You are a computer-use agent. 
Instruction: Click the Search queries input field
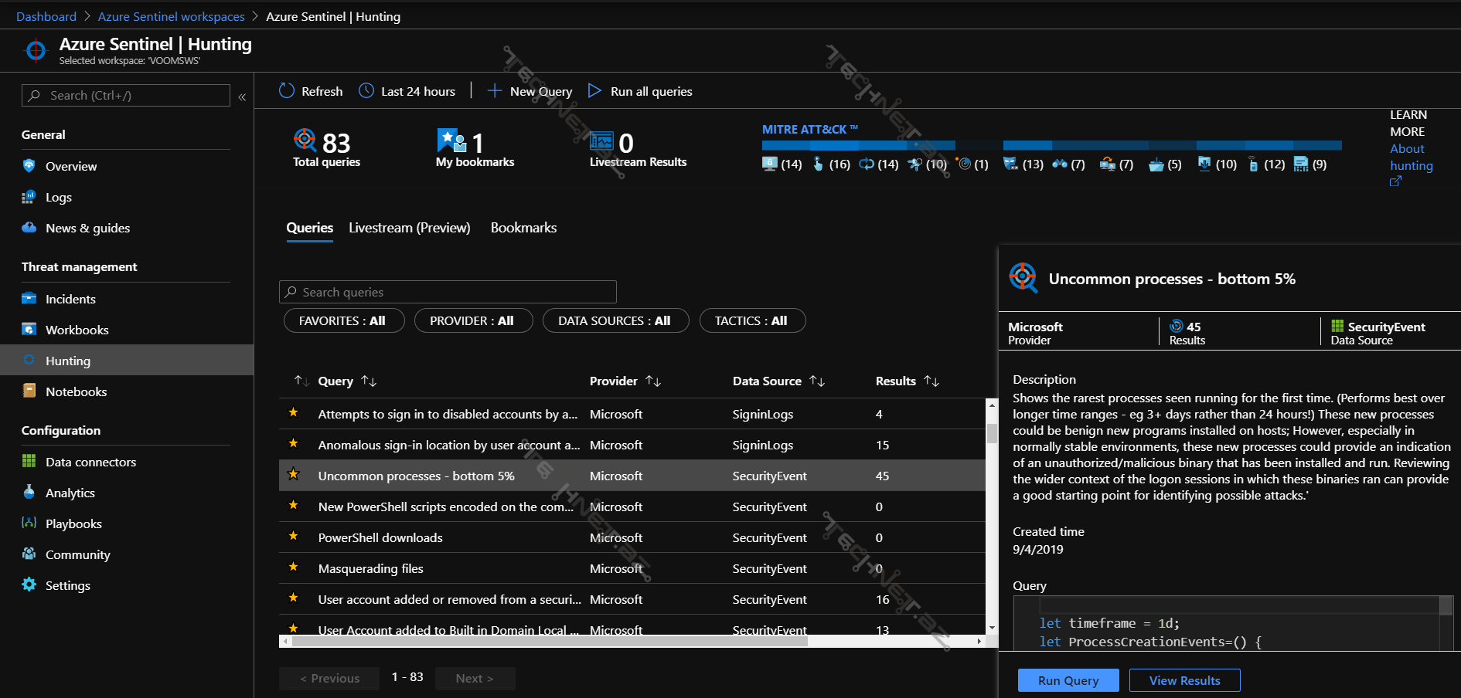[448, 292]
